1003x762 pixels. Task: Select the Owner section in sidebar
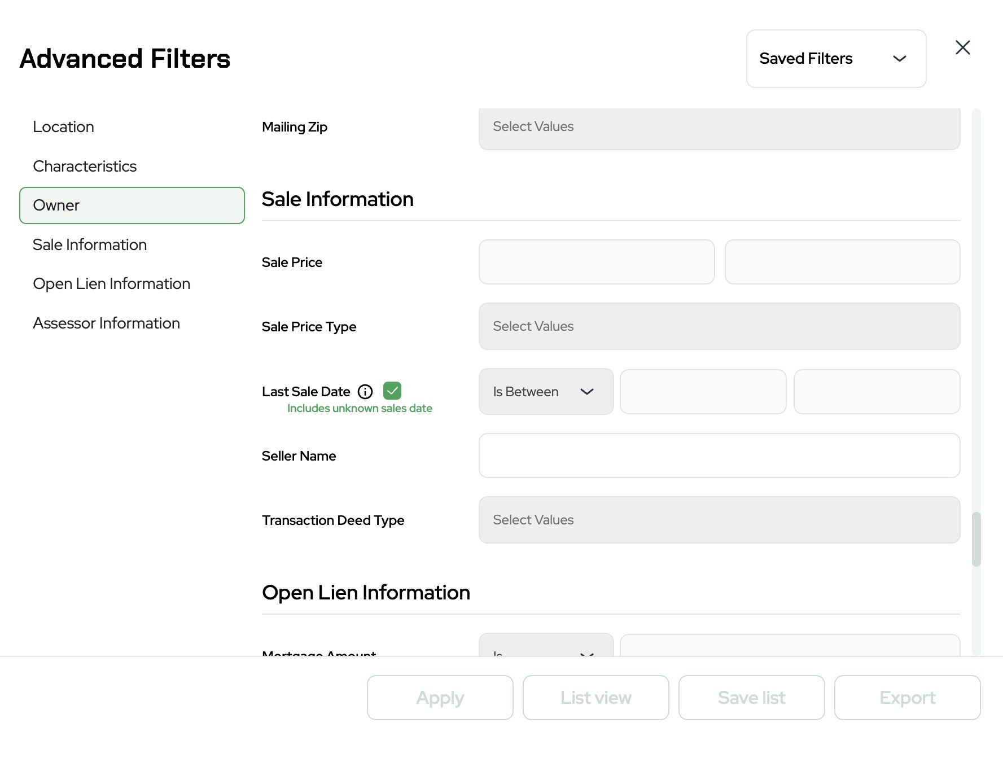[132, 205]
